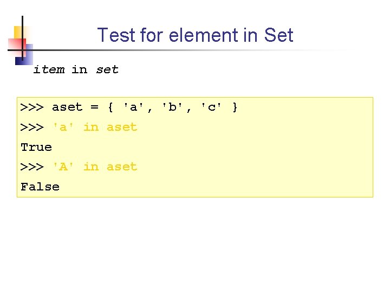Click the first '>>>' prompt in the code box
The image size is (390, 293).
pos(32,107)
